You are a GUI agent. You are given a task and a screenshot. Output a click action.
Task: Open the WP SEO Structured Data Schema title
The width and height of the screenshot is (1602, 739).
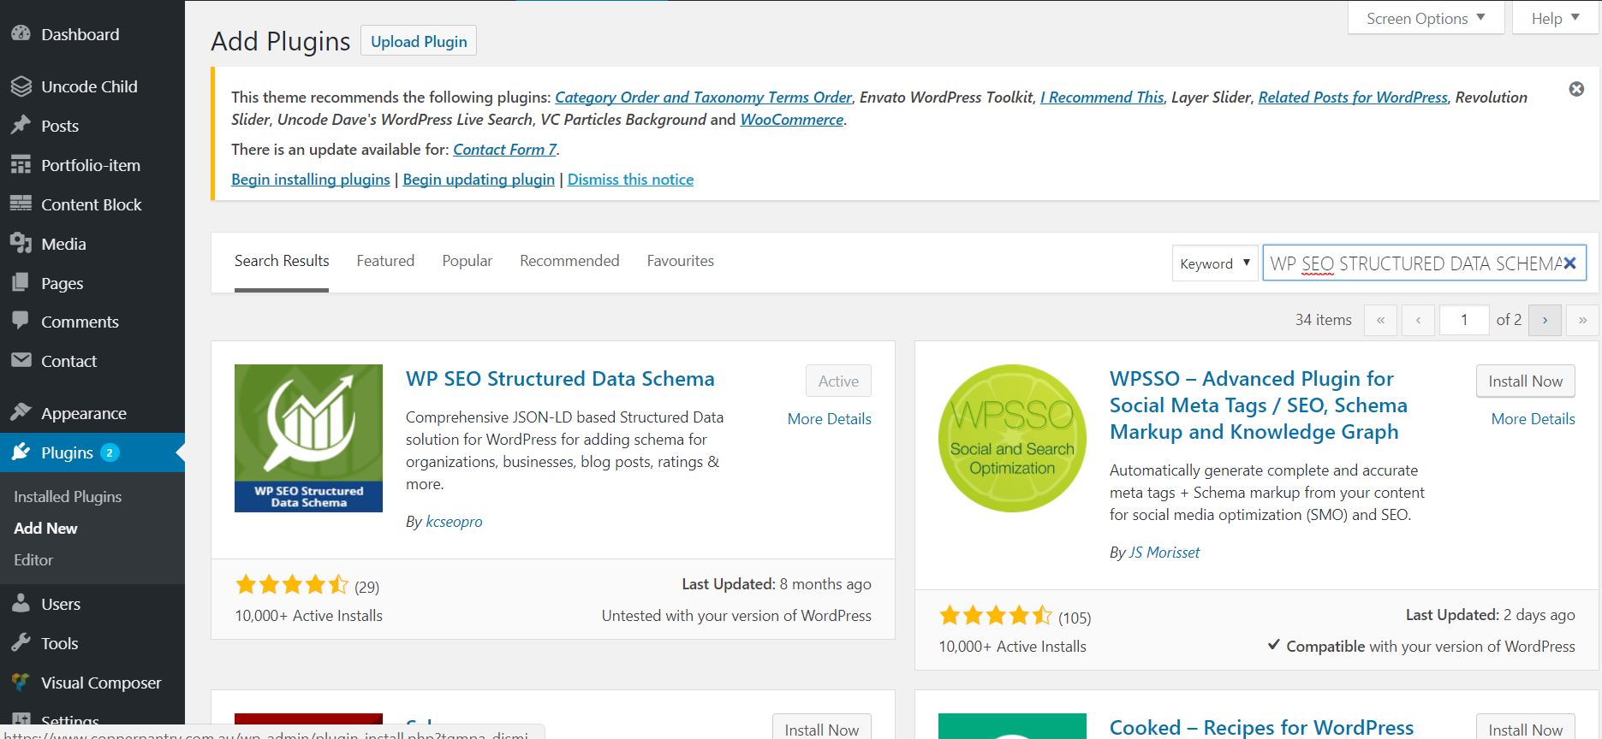[x=560, y=379]
